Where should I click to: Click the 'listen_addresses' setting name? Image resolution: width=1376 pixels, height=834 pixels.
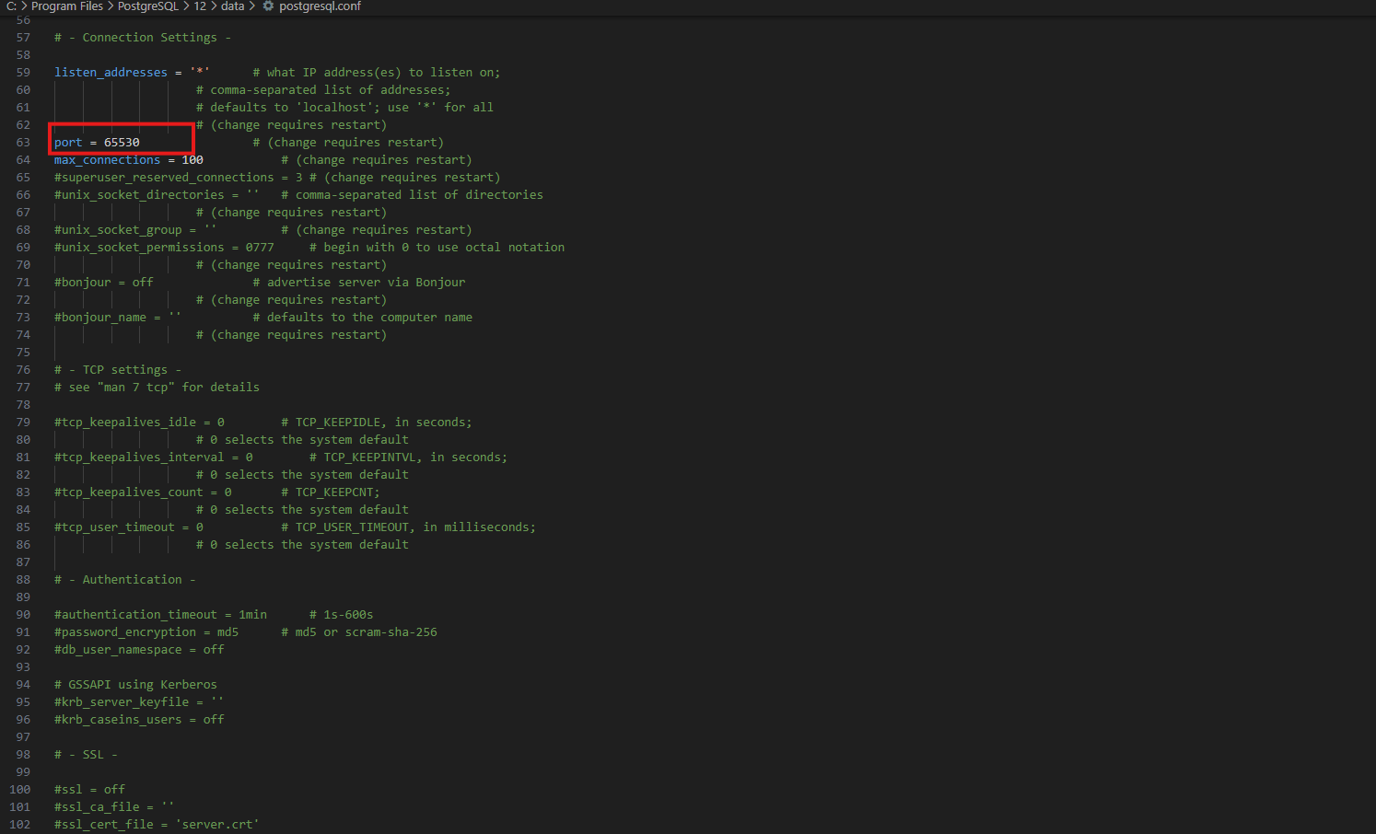[x=111, y=73]
